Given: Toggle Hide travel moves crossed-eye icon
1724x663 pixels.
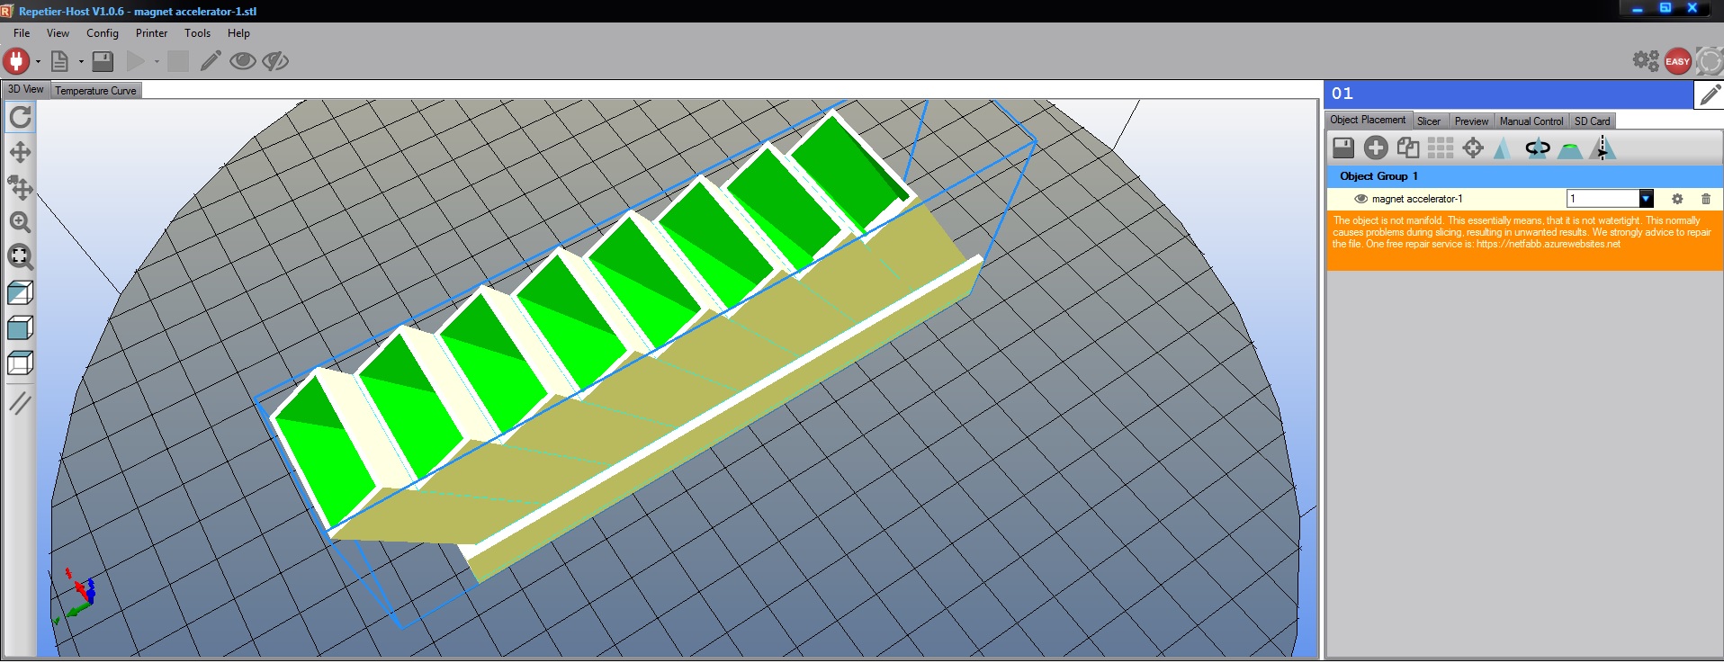Looking at the screenshot, I should (274, 61).
